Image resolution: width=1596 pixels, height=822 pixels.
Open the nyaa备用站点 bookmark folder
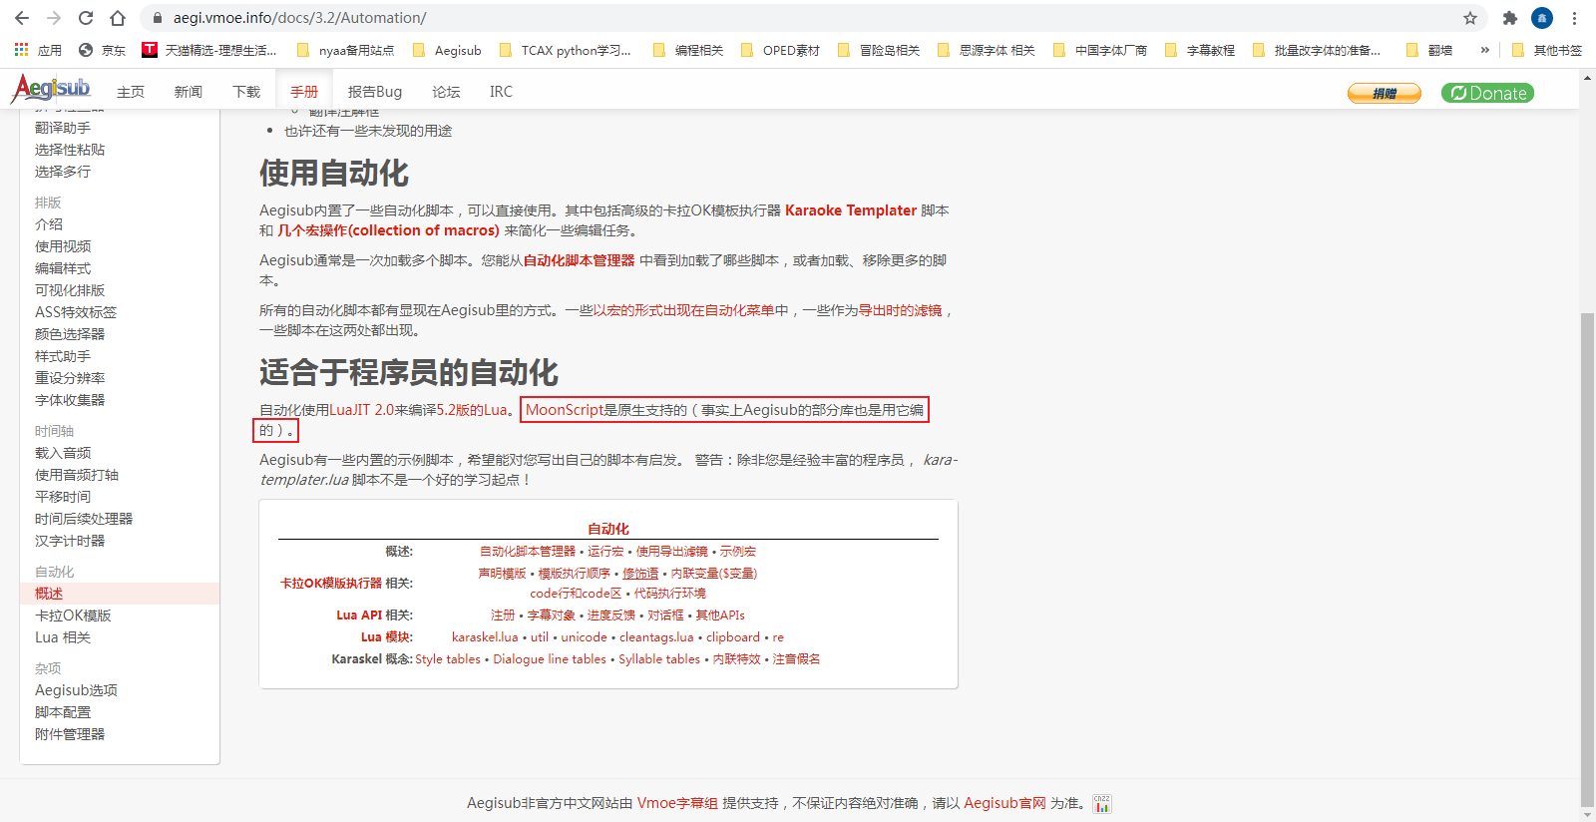coord(345,50)
